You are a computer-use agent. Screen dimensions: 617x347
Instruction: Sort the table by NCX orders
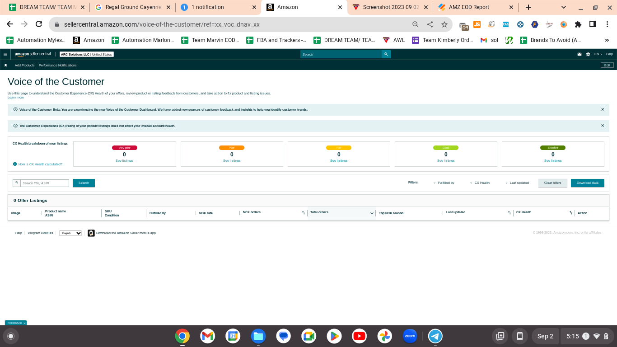pyautogui.click(x=304, y=212)
